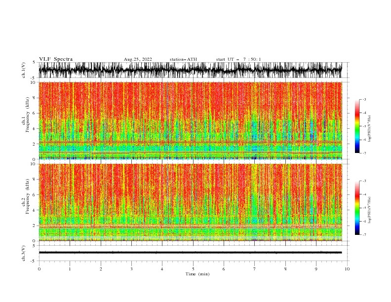Click the "ch.1(V)" axis label
This screenshot has width=391, height=302.
pos(24,70)
